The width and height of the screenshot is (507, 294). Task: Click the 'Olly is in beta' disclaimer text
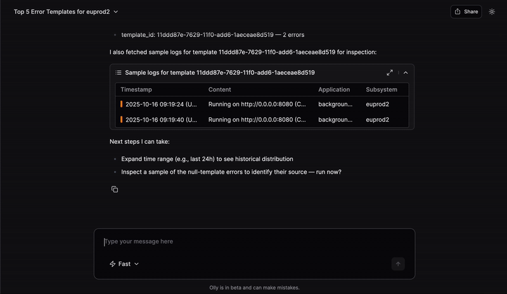tap(255, 288)
